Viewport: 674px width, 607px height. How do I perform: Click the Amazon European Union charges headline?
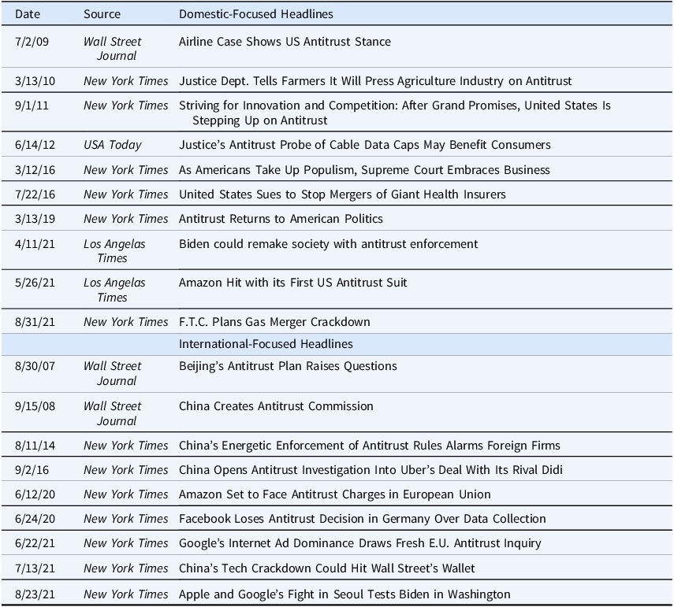pyautogui.click(x=334, y=494)
